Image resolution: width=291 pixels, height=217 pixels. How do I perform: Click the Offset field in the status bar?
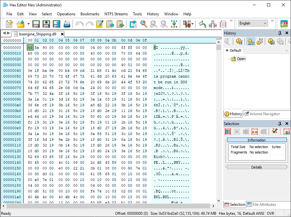point(131,213)
